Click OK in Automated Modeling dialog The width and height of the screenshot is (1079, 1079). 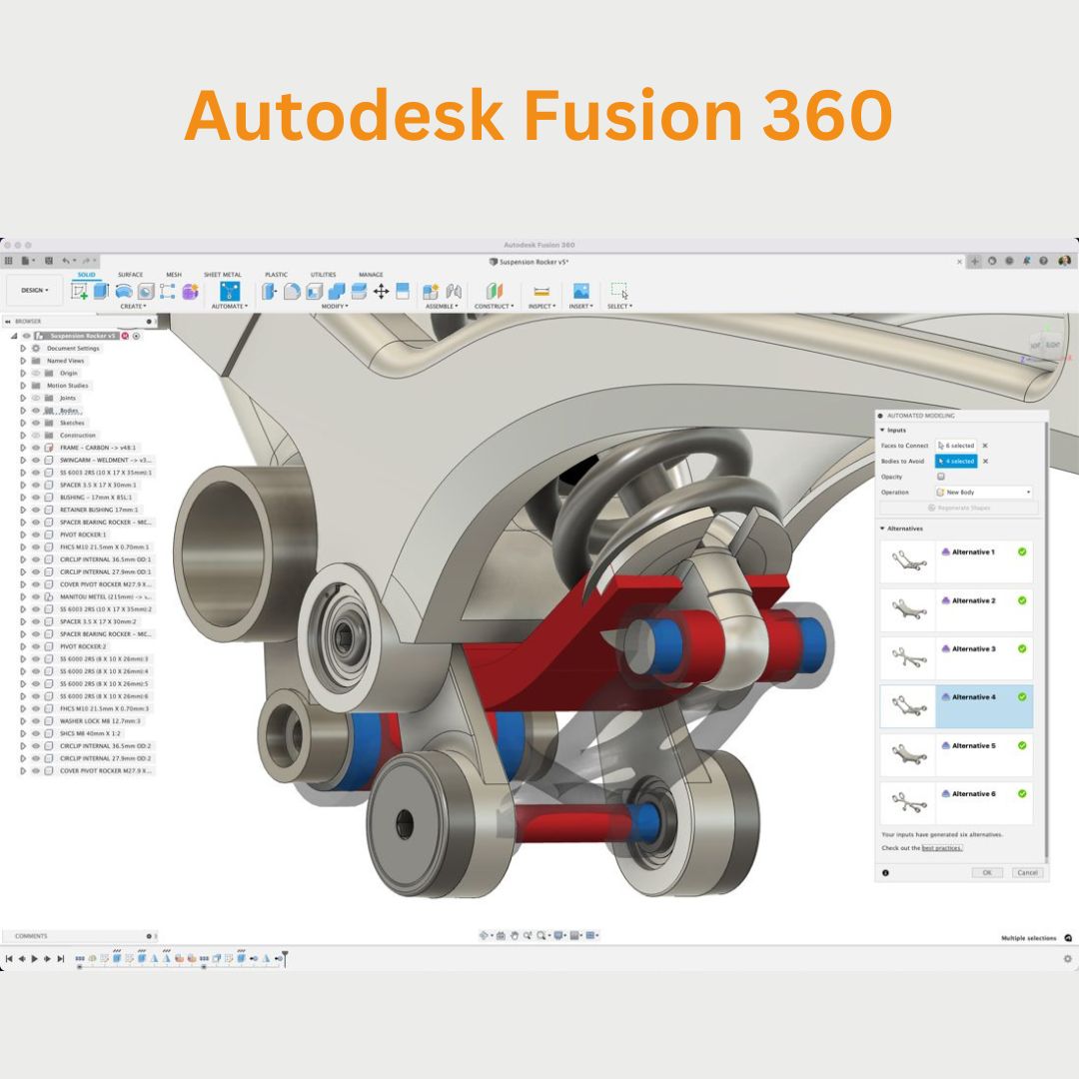pyautogui.click(x=987, y=872)
